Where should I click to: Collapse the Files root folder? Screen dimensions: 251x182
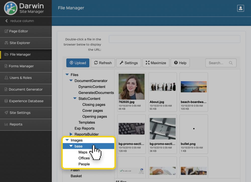[x=67, y=74]
